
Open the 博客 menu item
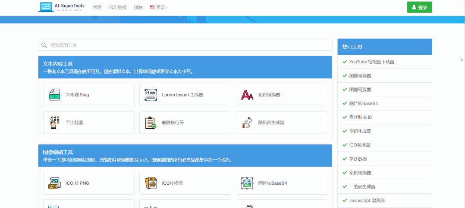coord(97,7)
